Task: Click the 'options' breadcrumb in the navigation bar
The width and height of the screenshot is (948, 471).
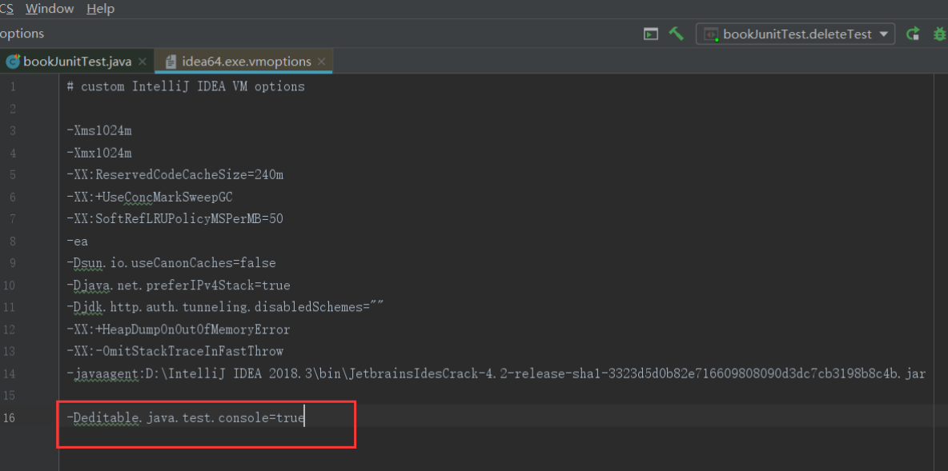Action: [22, 34]
